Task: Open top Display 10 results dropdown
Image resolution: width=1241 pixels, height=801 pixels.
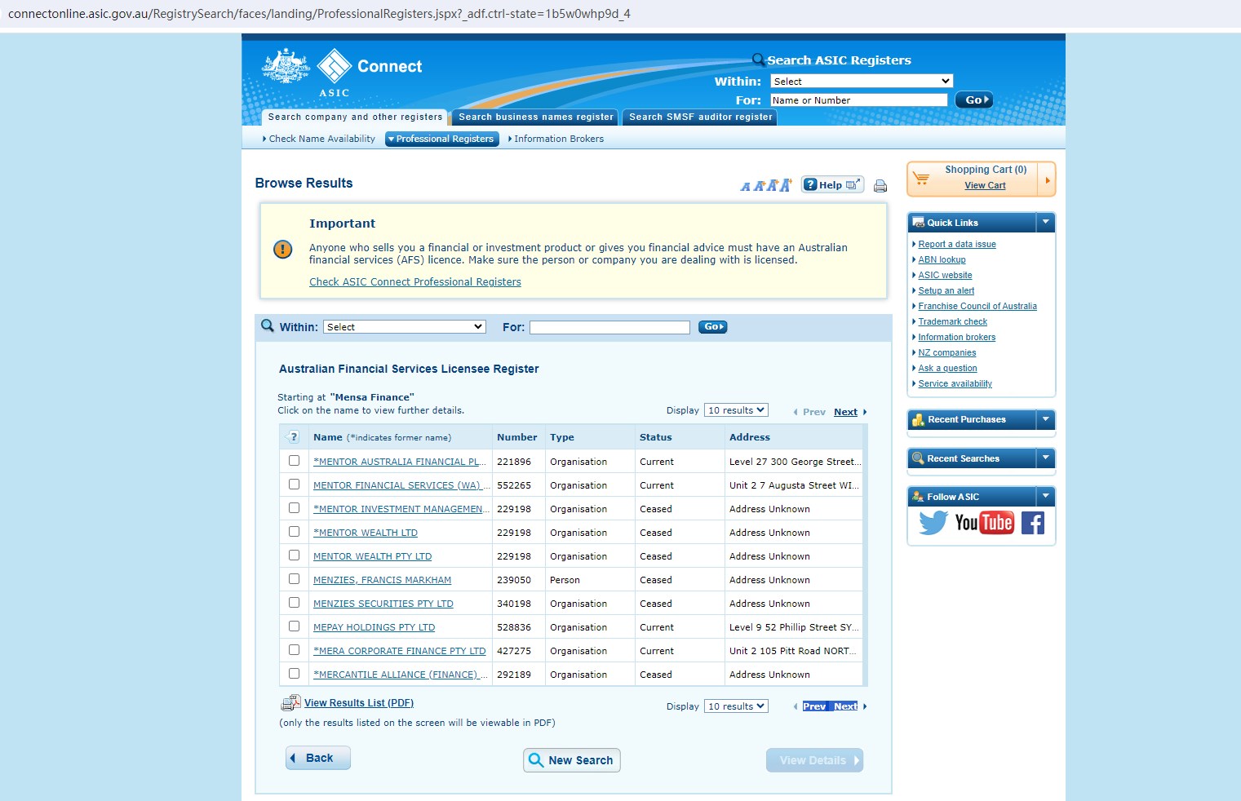Action: [736, 410]
